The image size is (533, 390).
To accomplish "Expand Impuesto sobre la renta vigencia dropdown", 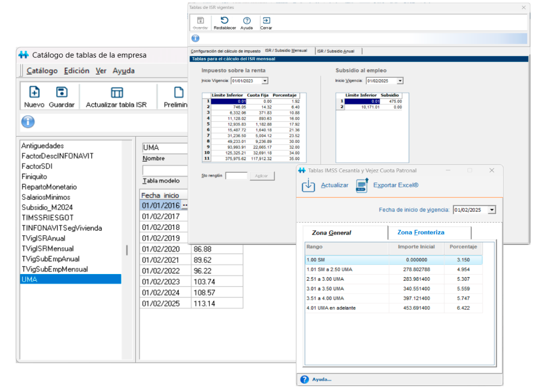I will tap(264, 81).
